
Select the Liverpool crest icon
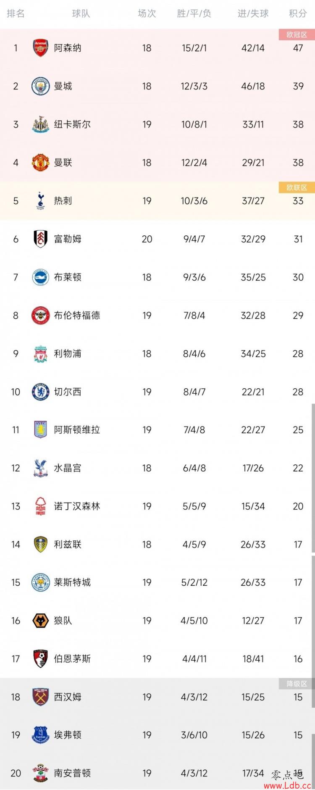tap(41, 354)
